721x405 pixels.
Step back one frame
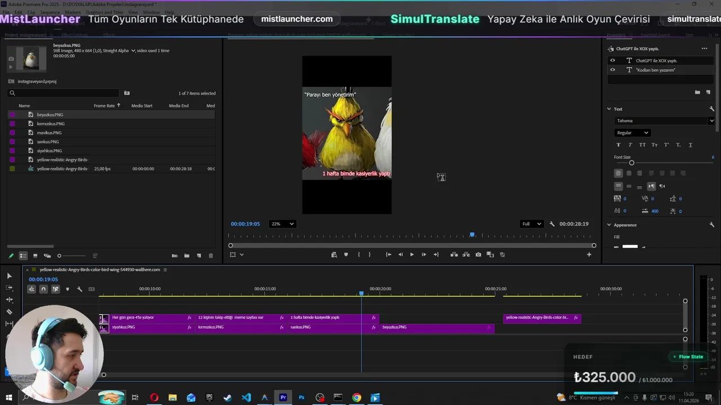[400, 255]
